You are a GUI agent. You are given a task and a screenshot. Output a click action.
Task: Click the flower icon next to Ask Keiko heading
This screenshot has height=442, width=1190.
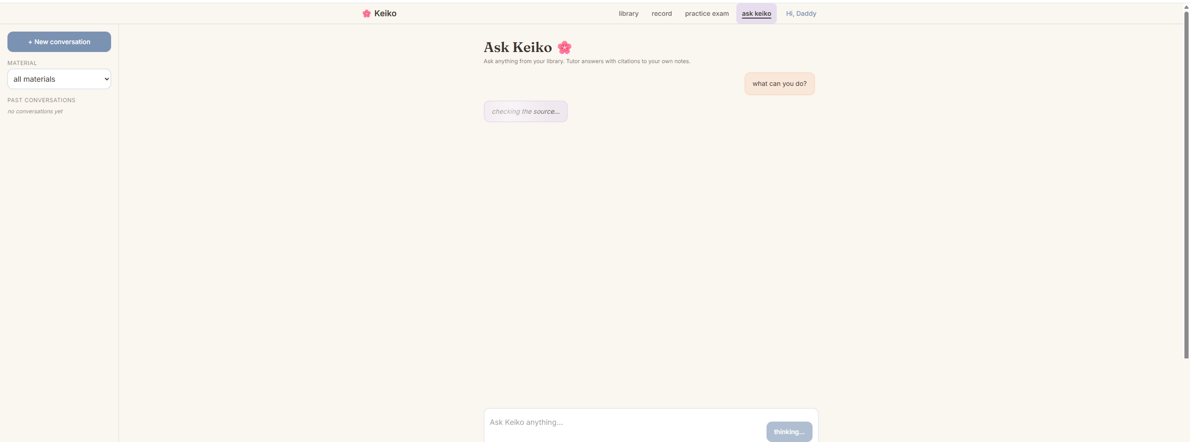point(564,47)
